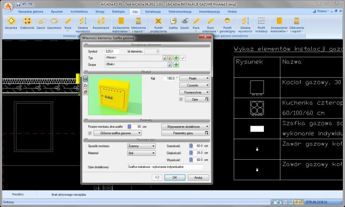Expand the Sposób montażu dropdown

pos(141,146)
